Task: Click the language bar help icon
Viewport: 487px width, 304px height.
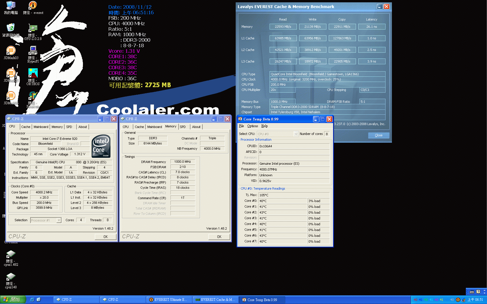Action: (x=478, y=292)
